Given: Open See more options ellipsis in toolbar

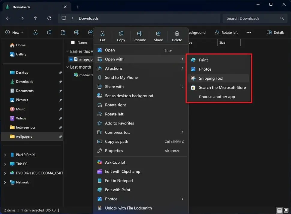Looking at the screenshot, I should point(249,33).
